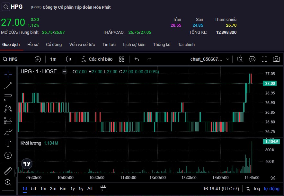Viewport: 284px width, 196px height.
Task: Open the 1m interval selector
Action: [x=53, y=59]
